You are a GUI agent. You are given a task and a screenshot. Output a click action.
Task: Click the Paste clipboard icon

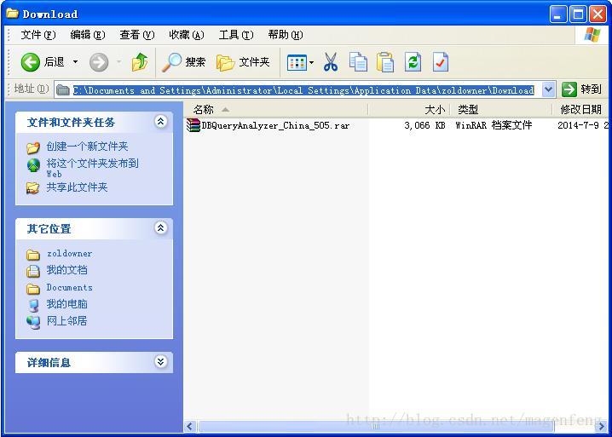[385, 62]
